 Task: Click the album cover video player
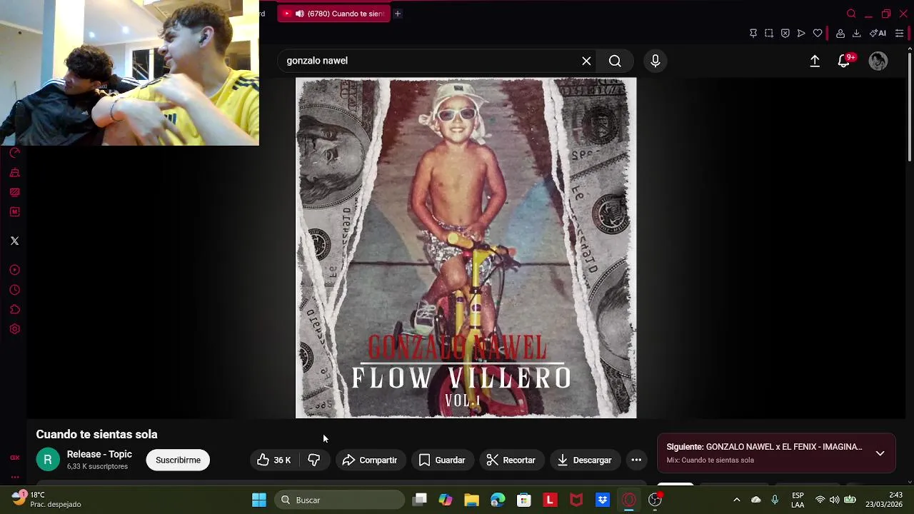point(466,248)
